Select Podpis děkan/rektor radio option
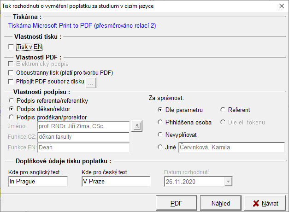This screenshot has height=212, width=289. [12, 109]
